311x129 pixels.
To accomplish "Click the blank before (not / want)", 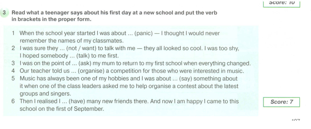I will click(61, 49).
